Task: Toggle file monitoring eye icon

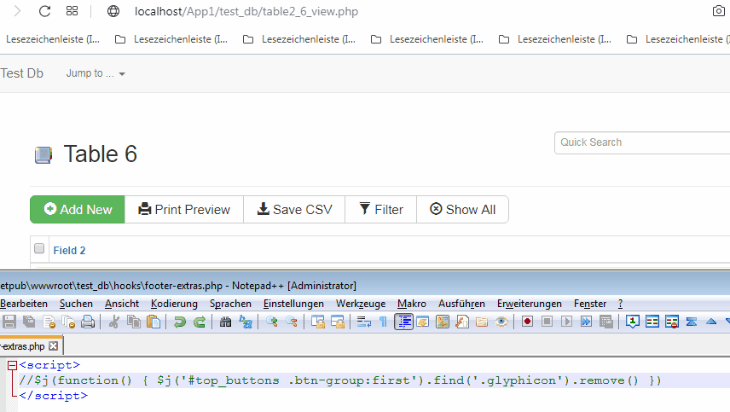Action: coord(501,322)
